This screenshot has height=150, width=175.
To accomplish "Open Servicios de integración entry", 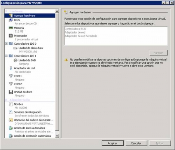I will point(28,112).
